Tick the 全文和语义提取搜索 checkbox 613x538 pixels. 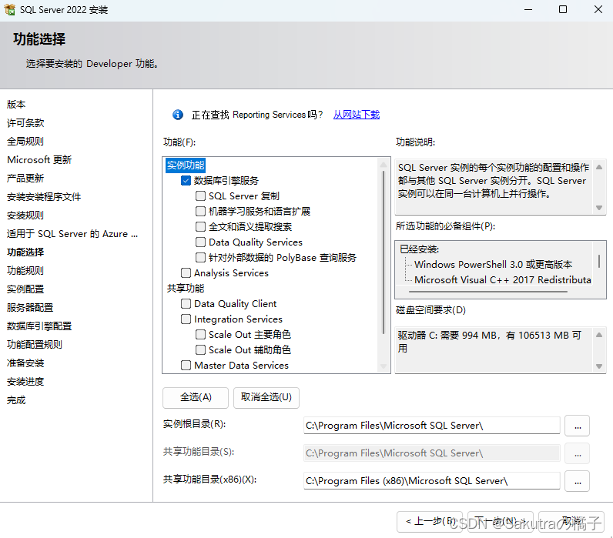[200, 226]
